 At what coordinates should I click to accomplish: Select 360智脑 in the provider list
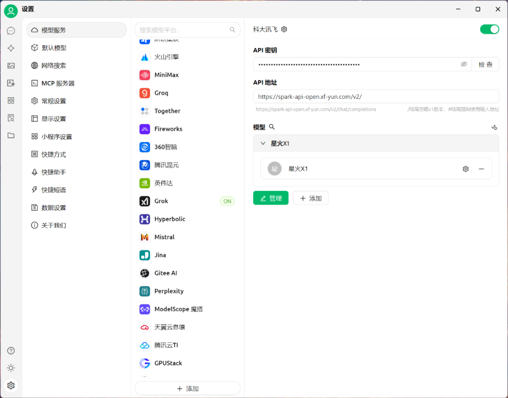click(187, 147)
